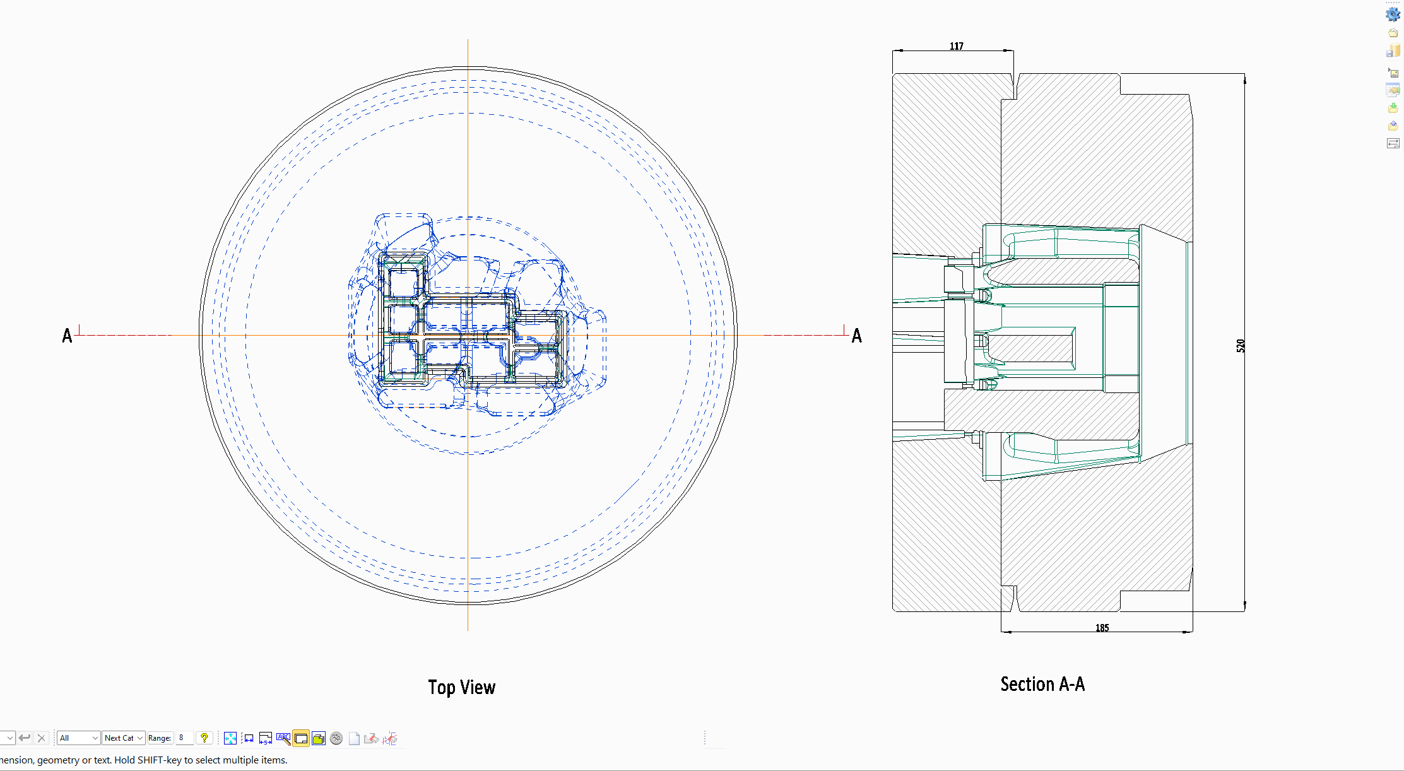Open the All filter dropdown

pyautogui.click(x=78, y=738)
